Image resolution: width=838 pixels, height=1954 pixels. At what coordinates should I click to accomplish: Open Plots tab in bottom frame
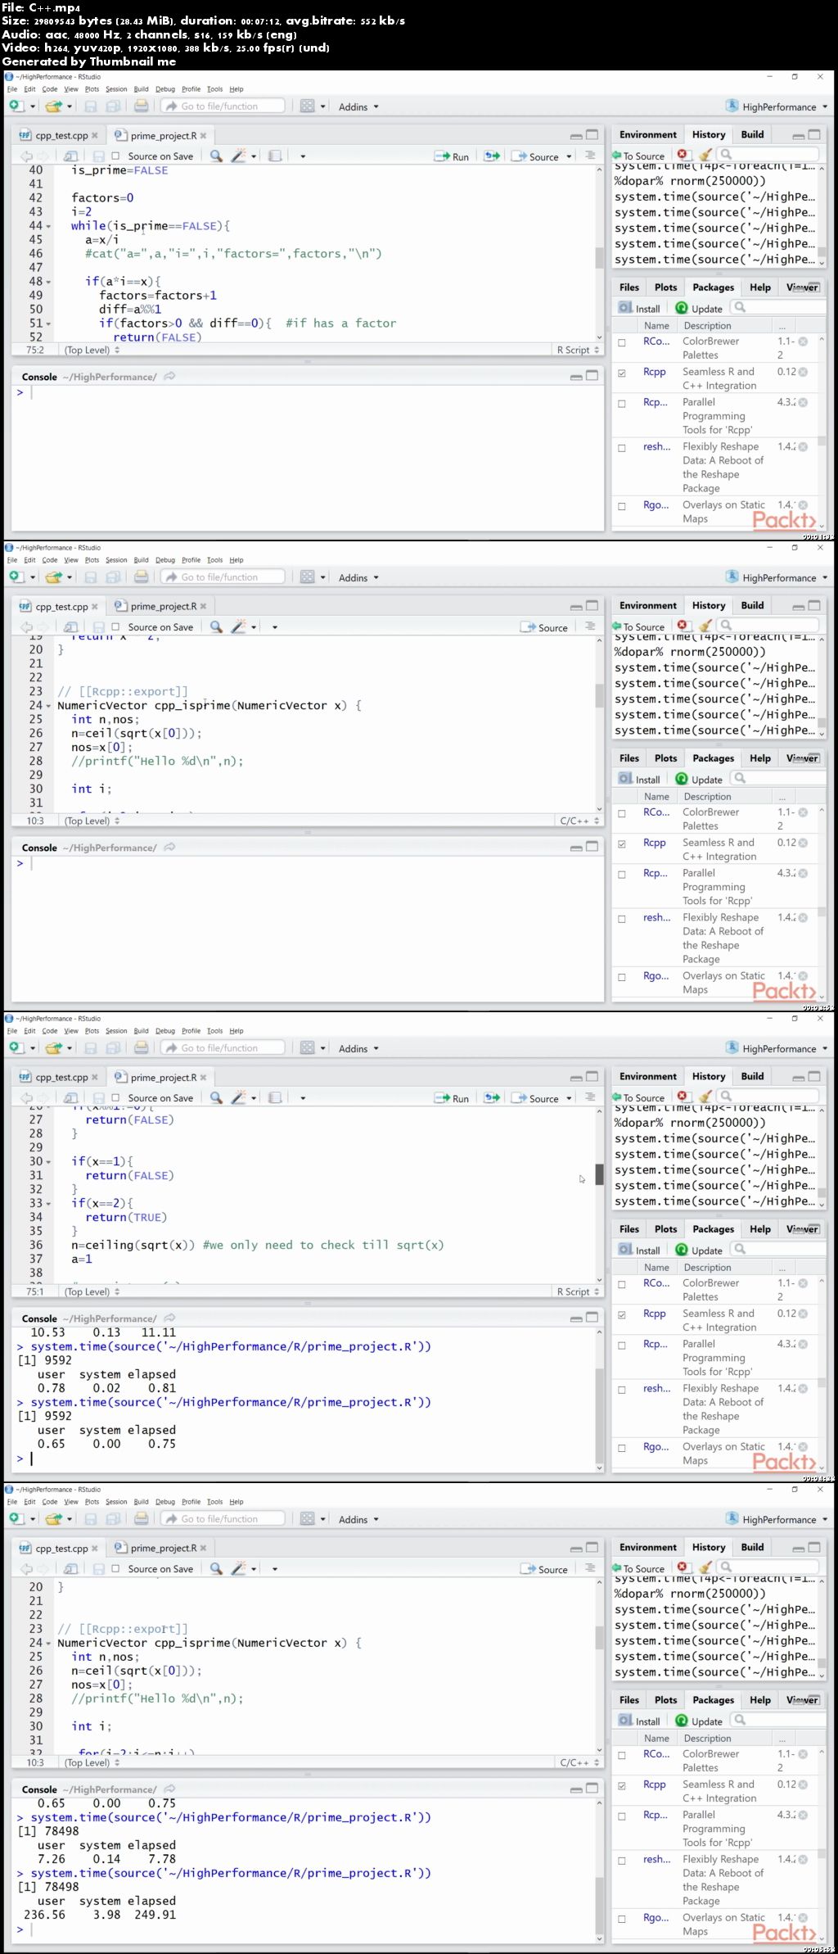pos(666,1699)
